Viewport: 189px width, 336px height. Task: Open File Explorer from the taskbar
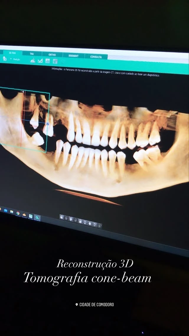pyautogui.click(x=12, y=212)
